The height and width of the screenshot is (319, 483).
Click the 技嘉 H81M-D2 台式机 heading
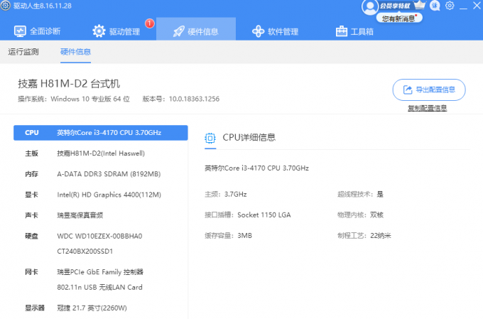pyautogui.click(x=69, y=84)
